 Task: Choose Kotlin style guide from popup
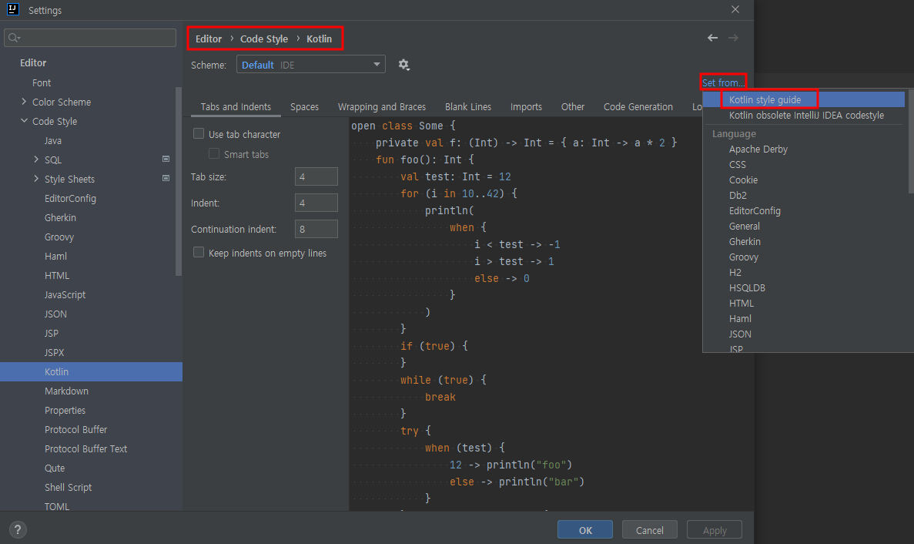coord(803,99)
